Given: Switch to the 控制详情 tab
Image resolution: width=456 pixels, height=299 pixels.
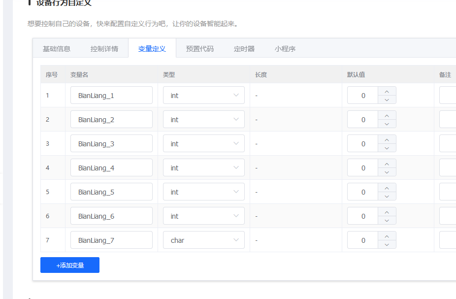Looking at the screenshot, I should pos(104,48).
